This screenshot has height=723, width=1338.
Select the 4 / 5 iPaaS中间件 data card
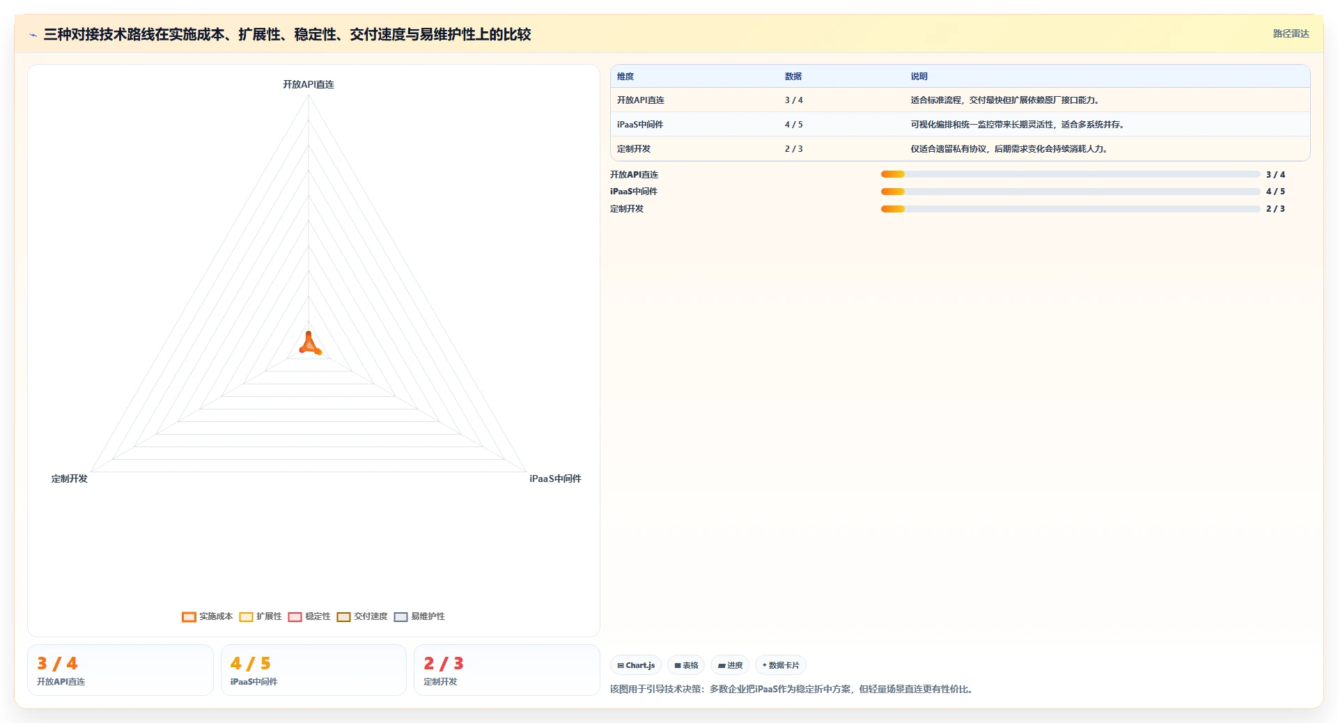pos(313,670)
